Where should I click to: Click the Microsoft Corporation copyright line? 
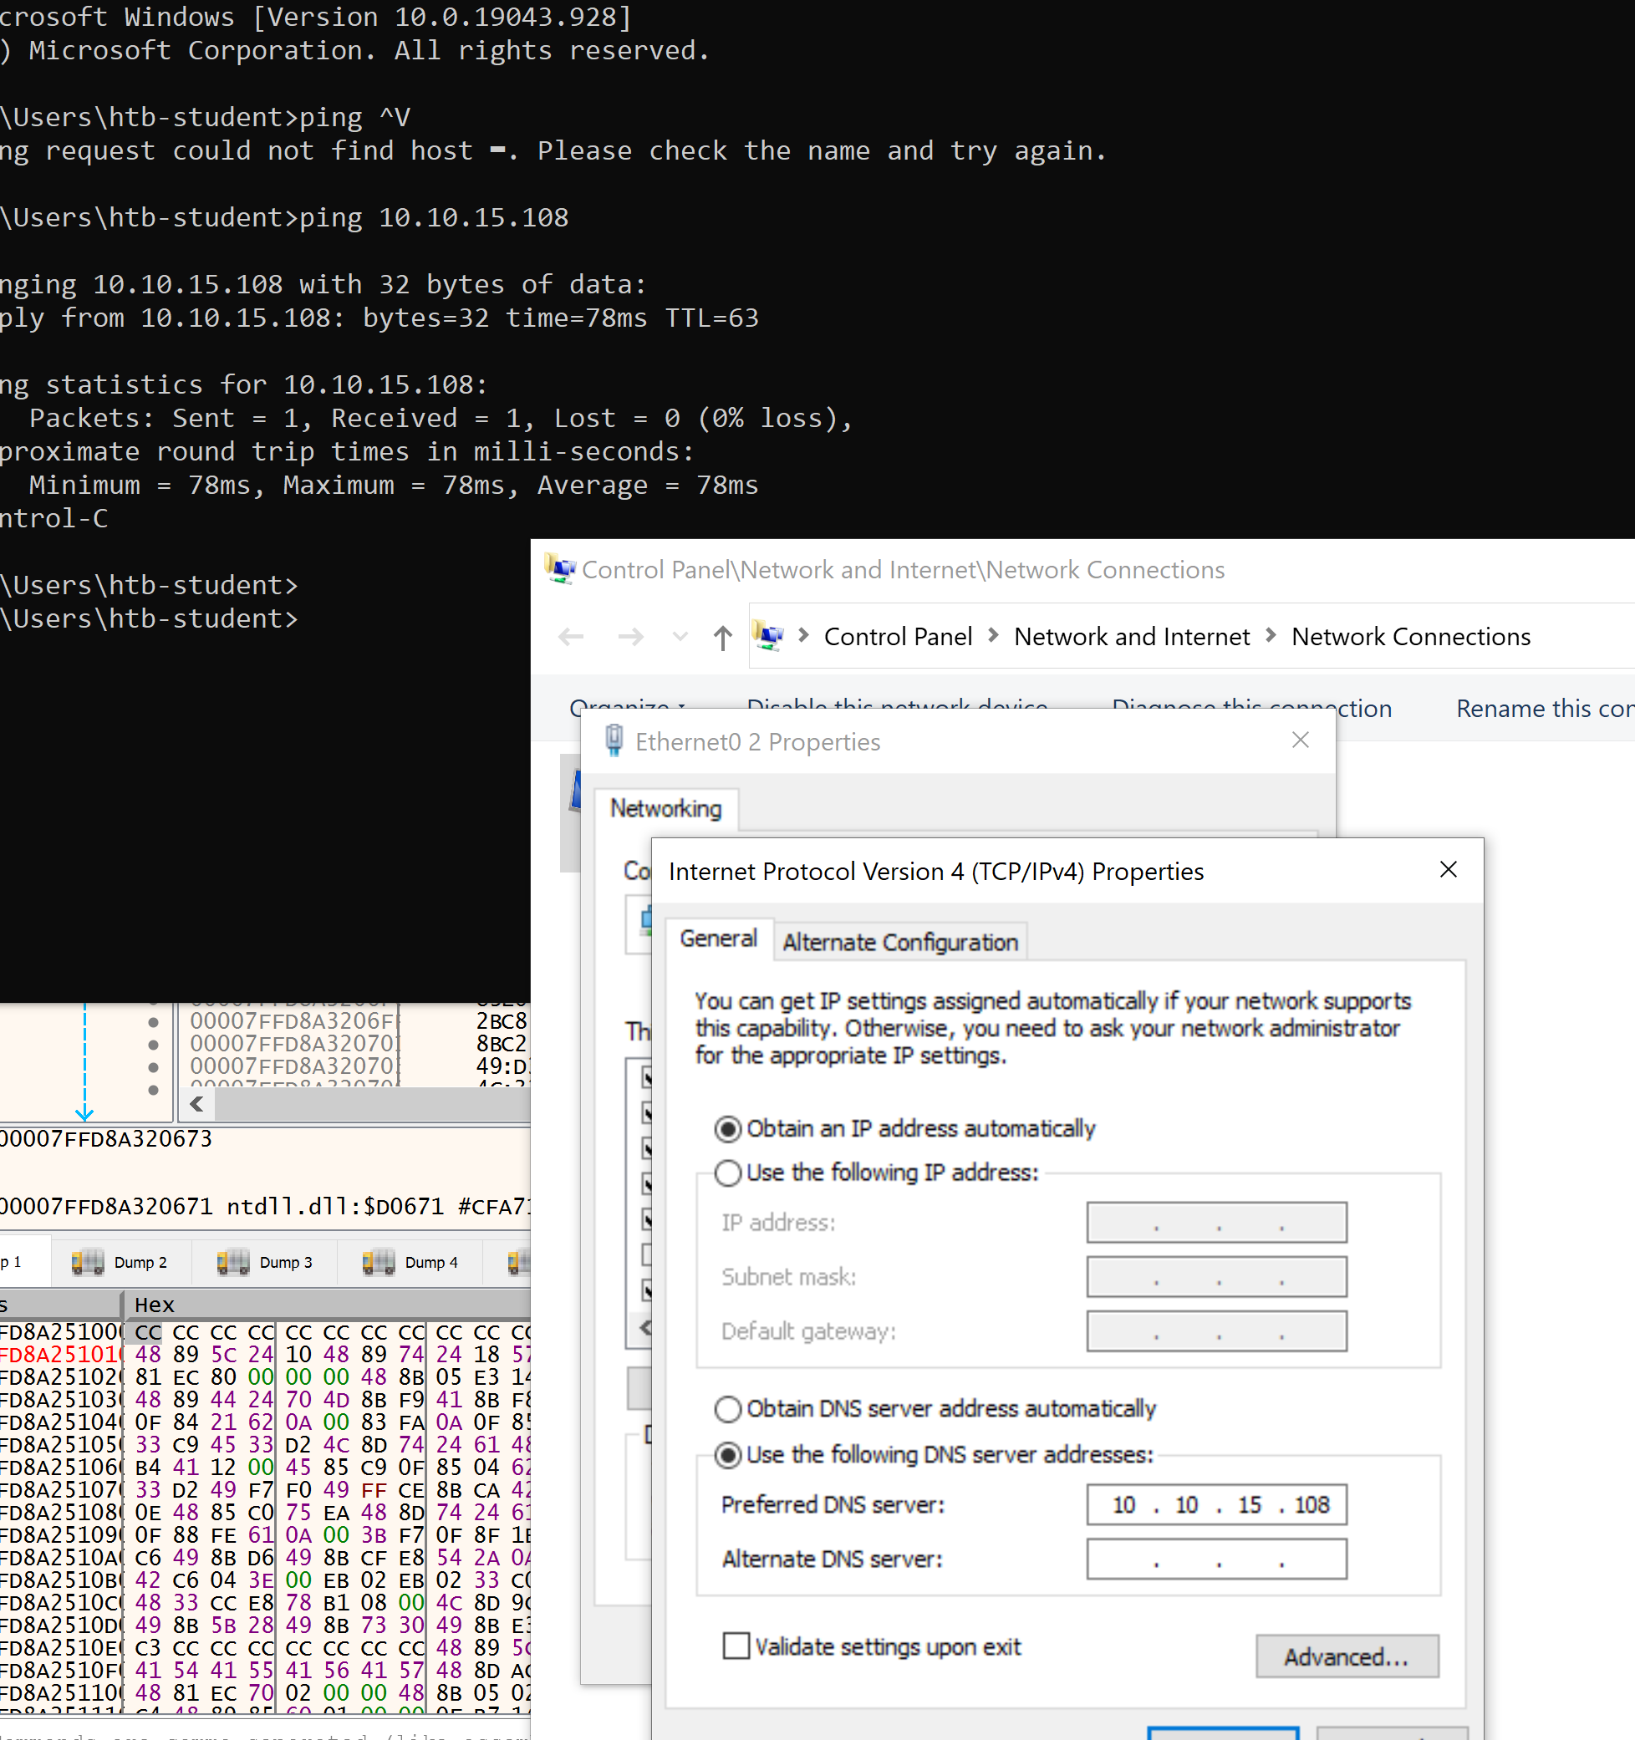click(355, 51)
